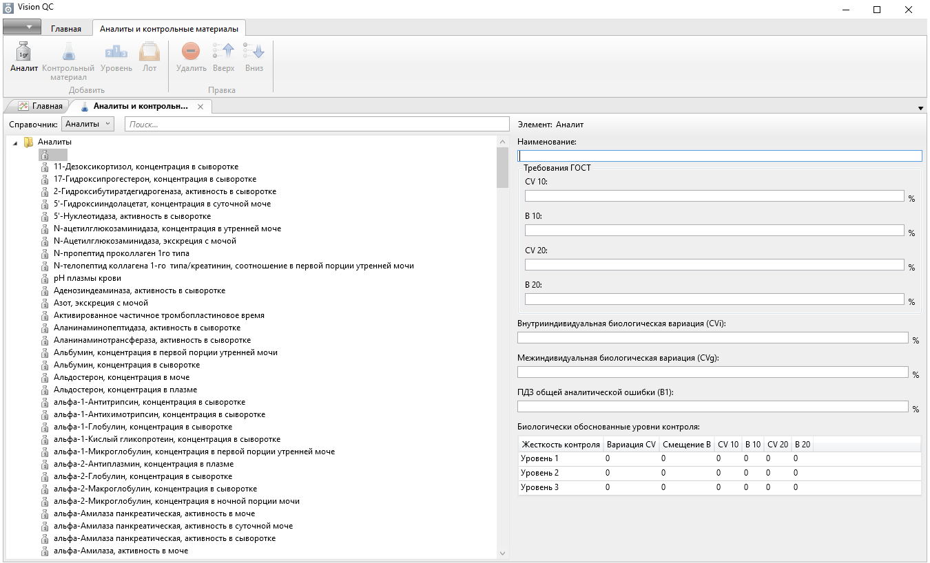Click the Вверх move-up icon
Viewport: 930px width, 563px height.
[223, 52]
